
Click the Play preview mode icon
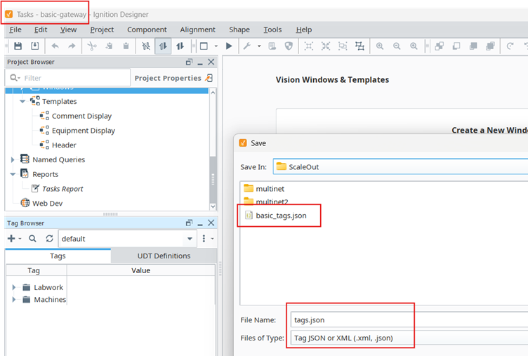229,46
